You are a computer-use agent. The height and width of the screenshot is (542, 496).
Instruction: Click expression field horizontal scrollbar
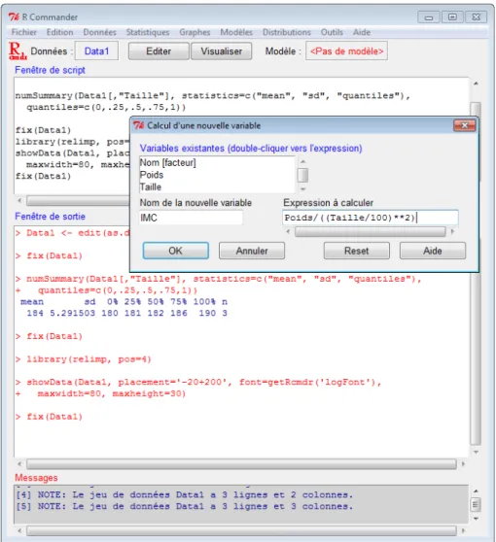[x=370, y=231]
